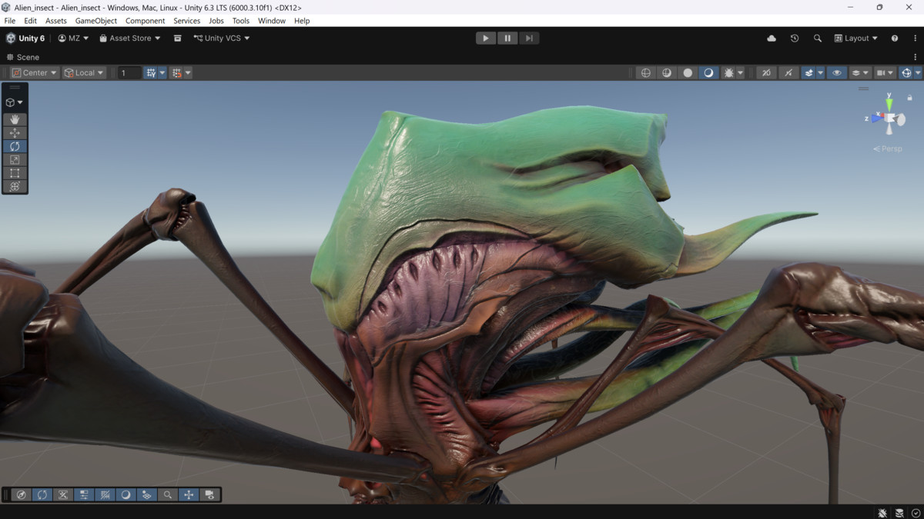Open the global search with the magnifier icon

click(817, 38)
